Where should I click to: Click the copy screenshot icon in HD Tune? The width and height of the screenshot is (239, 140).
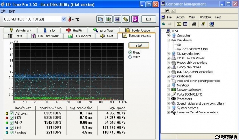[109, 19]
